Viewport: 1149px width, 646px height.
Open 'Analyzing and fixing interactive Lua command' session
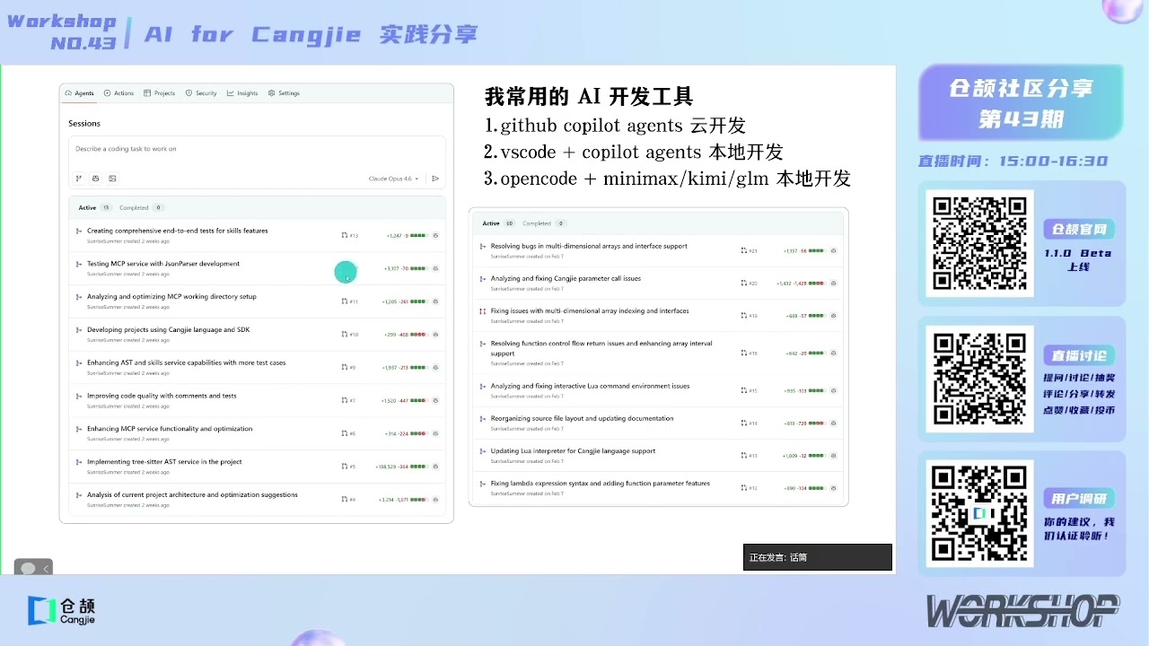590,386
